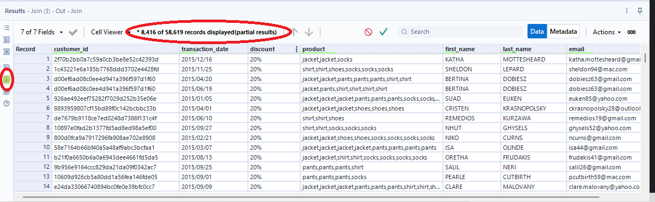This screenshot has height=202, width=655.
Task: Click the green apply checkmark icon
Action: point(384,32)
